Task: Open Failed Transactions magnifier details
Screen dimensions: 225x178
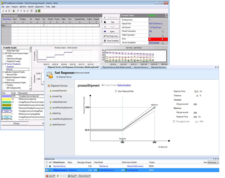Action: pos(162,35)
